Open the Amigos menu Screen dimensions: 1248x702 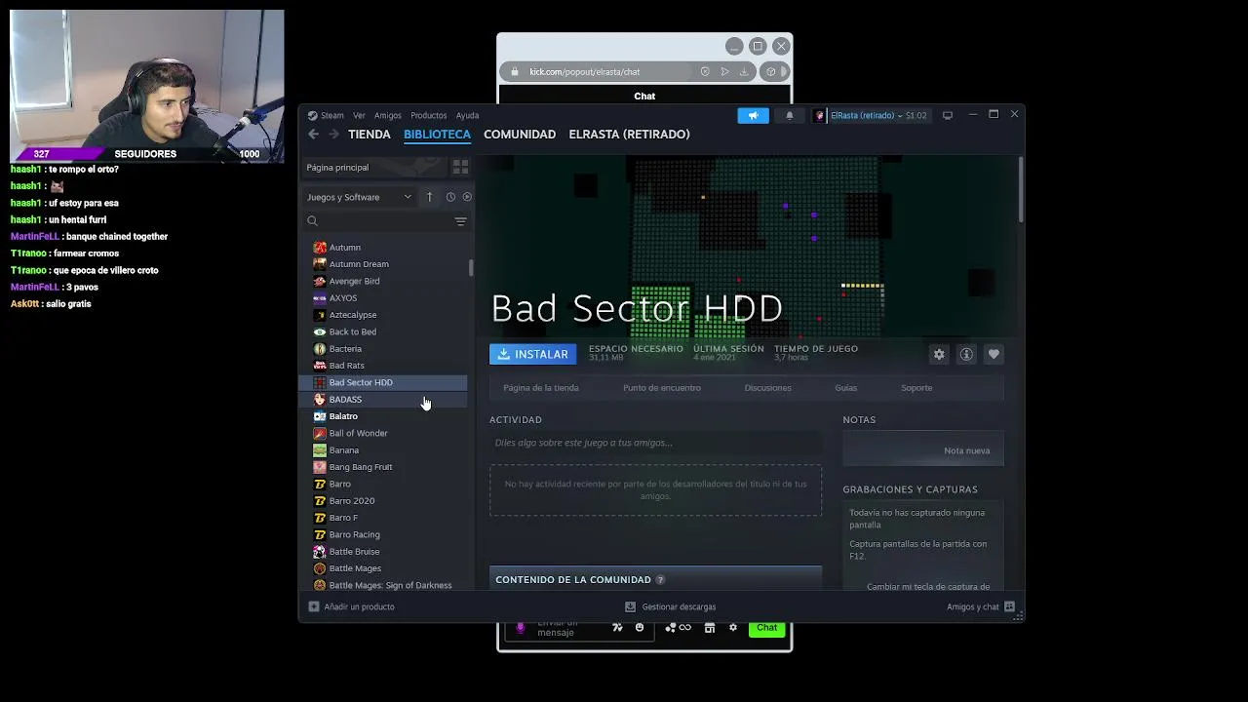coord(387,115)
